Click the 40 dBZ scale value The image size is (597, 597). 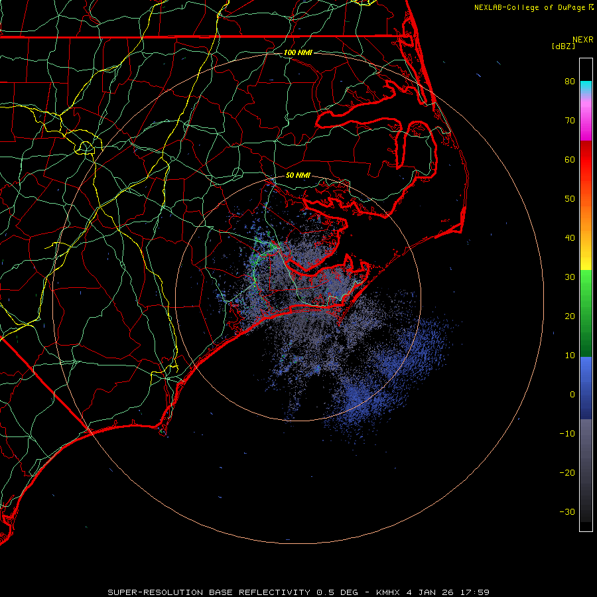pos(570,238)
